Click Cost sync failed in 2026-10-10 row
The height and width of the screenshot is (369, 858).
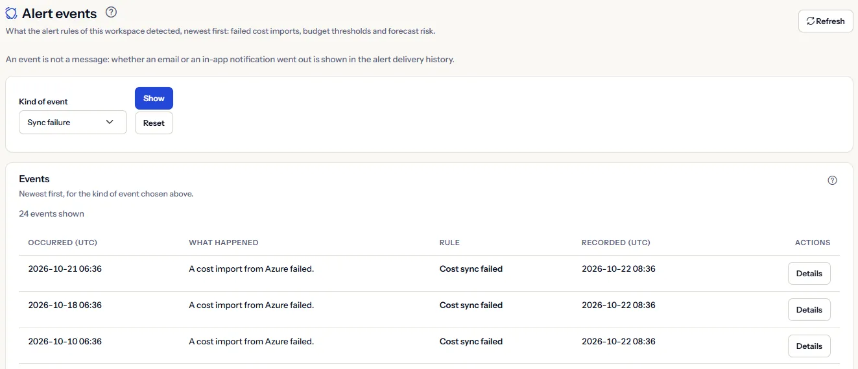click(x=471, y=342)
